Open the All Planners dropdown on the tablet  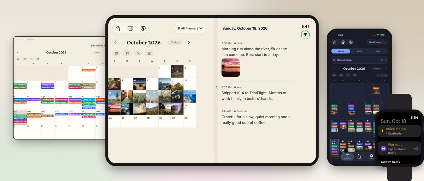190,29
